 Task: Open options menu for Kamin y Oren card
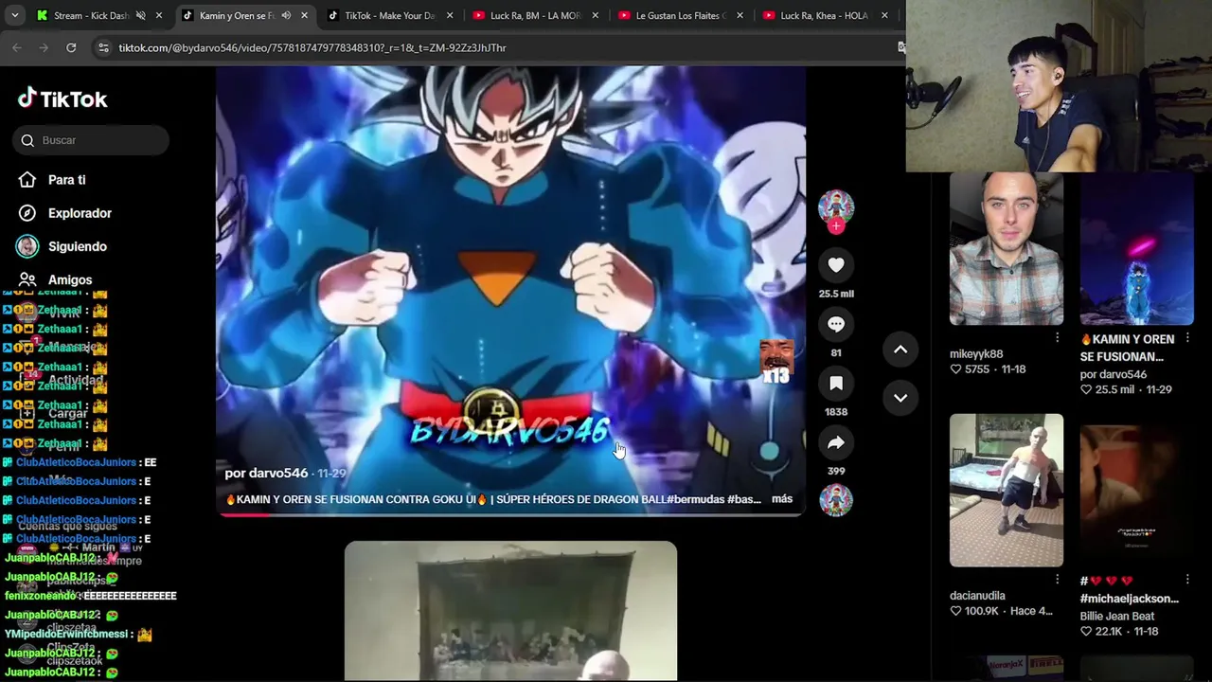pos(1187,338)
